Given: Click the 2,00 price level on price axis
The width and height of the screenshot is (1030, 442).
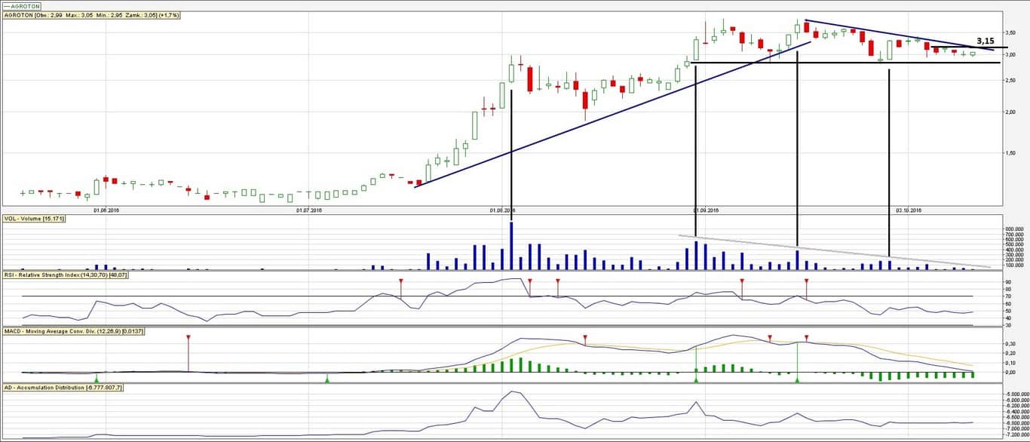Looking at the screenshot, I should pos(1013,112).
